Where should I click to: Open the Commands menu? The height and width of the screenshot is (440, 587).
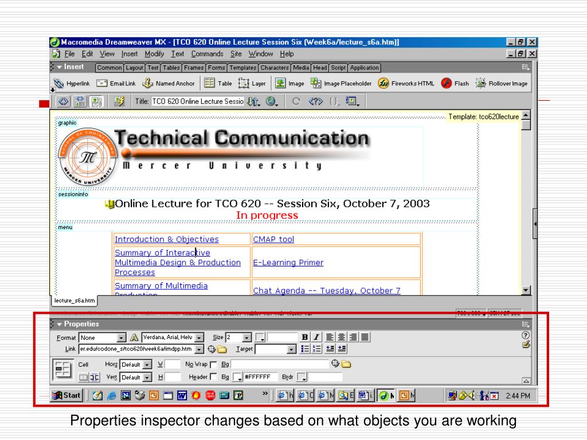click(207, 54)
